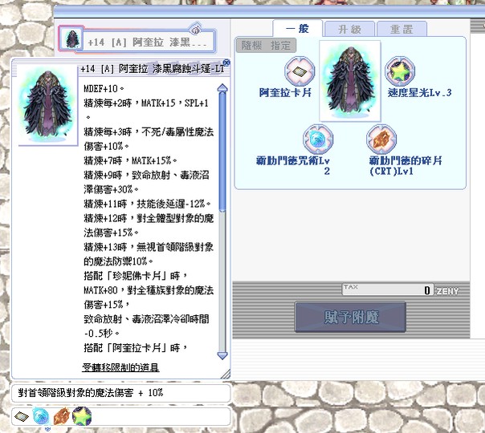Click the cloak thumbnail in enchant panel center
The width and height of the screenshot is (485, 433).
coord(350,81)
